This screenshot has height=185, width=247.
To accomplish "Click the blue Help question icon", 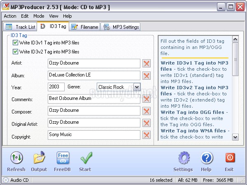I will point(207,157).
